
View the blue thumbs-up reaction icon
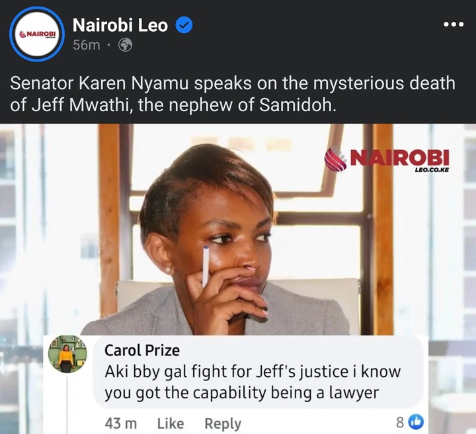click(x=416, y=422)
